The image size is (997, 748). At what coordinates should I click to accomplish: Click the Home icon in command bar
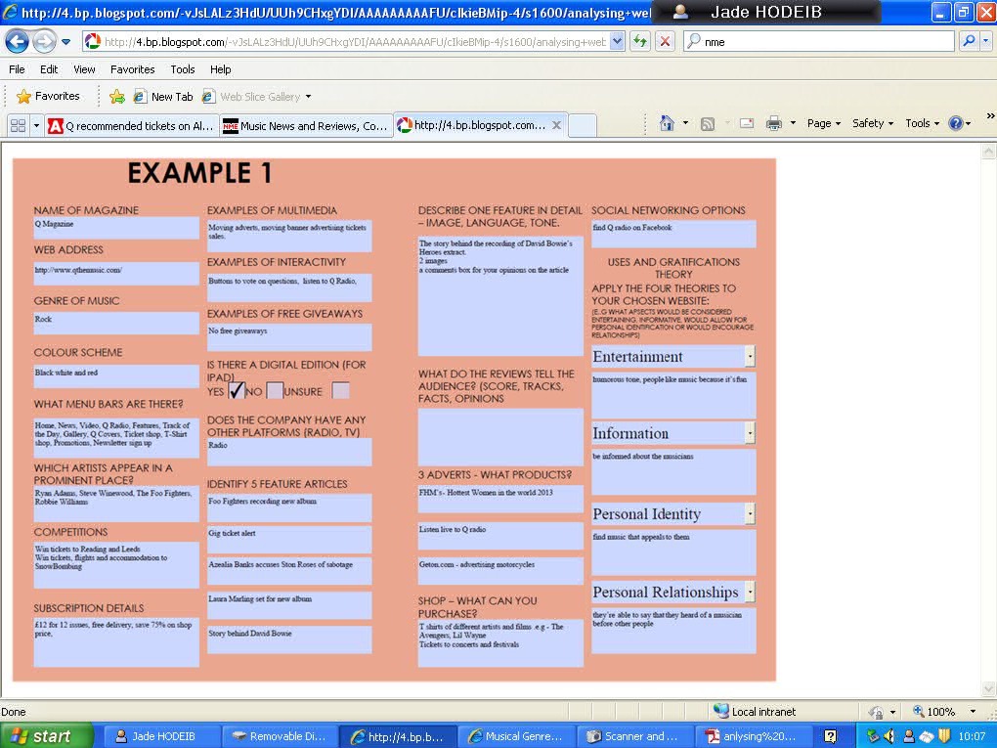667,123
